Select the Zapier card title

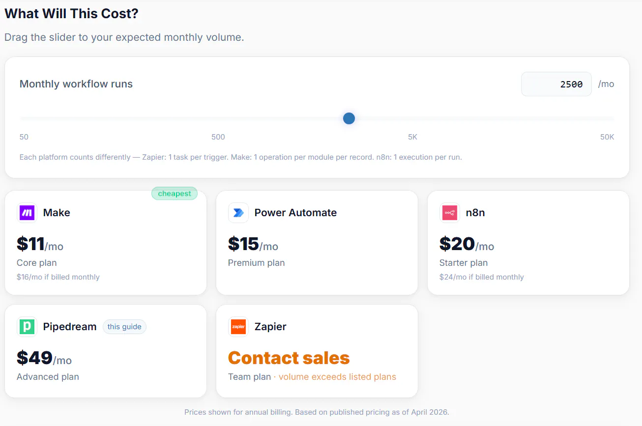coord(270,327)
